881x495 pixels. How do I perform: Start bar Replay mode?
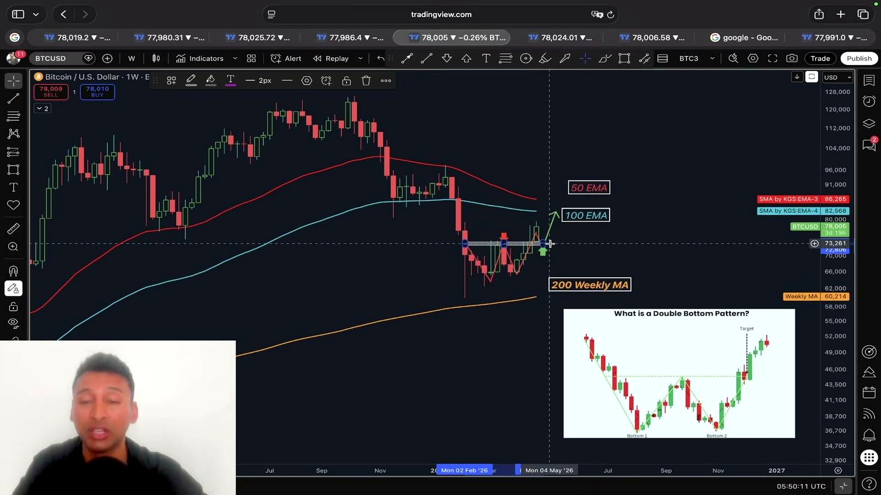coord(331,58)
